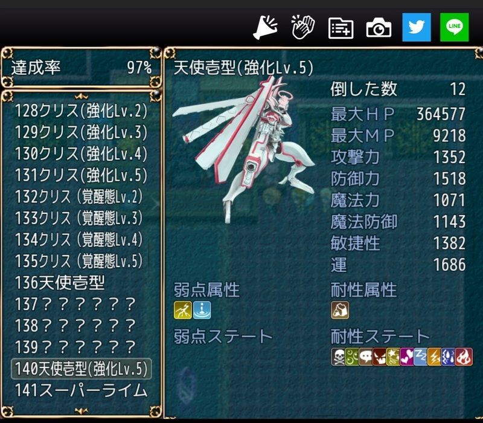
Task: Select entry 141スーパーライム
Action: pos(82,390)
